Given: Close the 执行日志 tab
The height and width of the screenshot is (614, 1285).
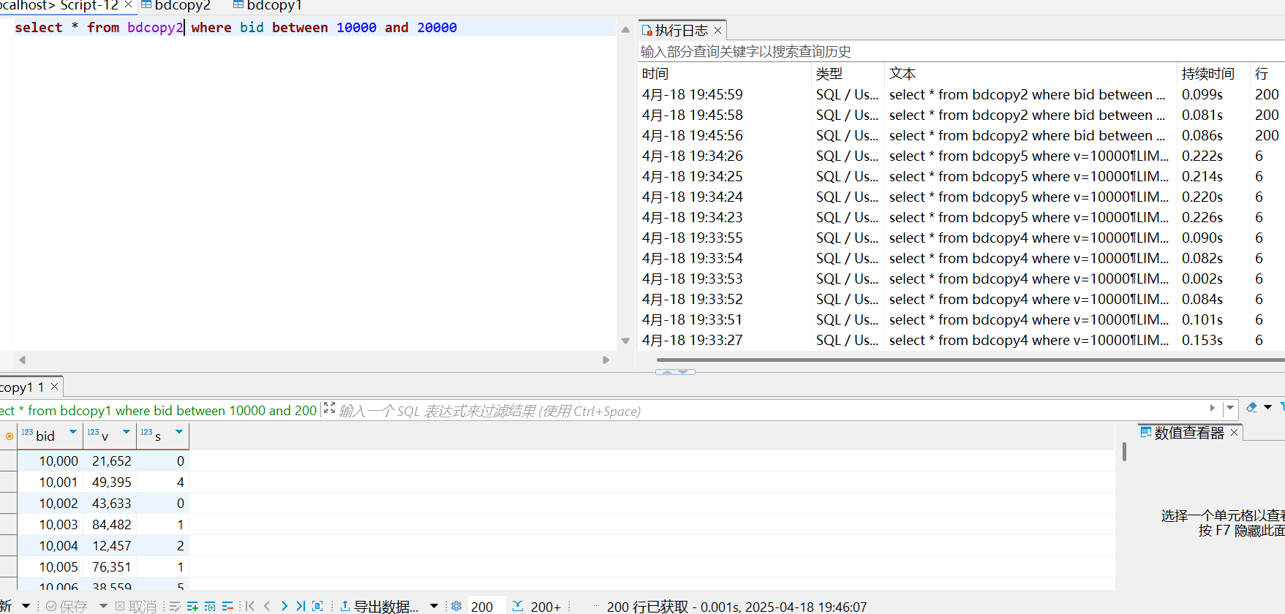Looking at the screenshot, I should 718,30.
